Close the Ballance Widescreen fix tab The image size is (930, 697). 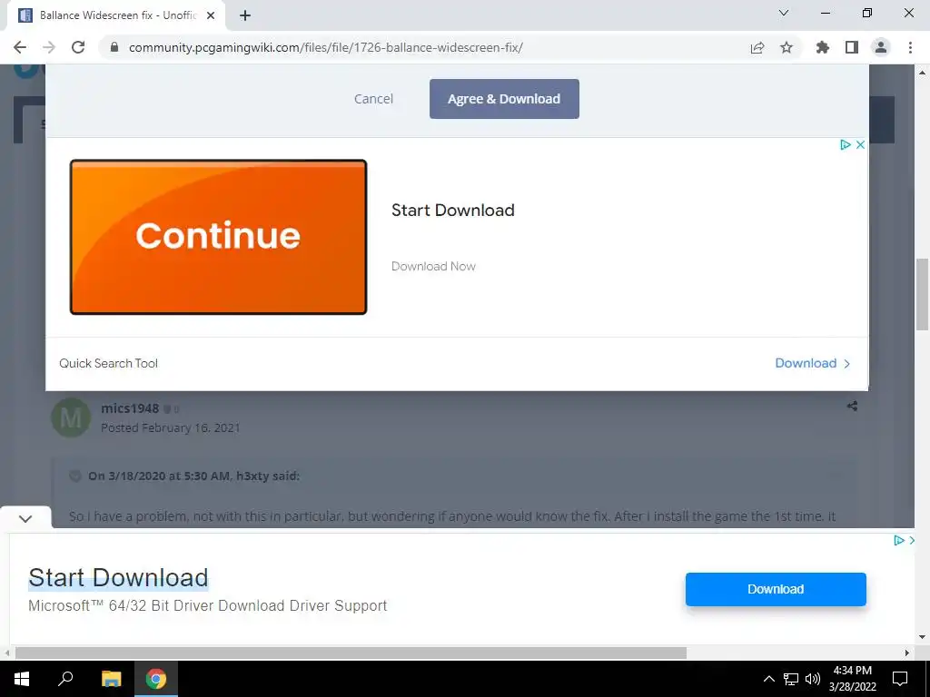pos(211,16)
